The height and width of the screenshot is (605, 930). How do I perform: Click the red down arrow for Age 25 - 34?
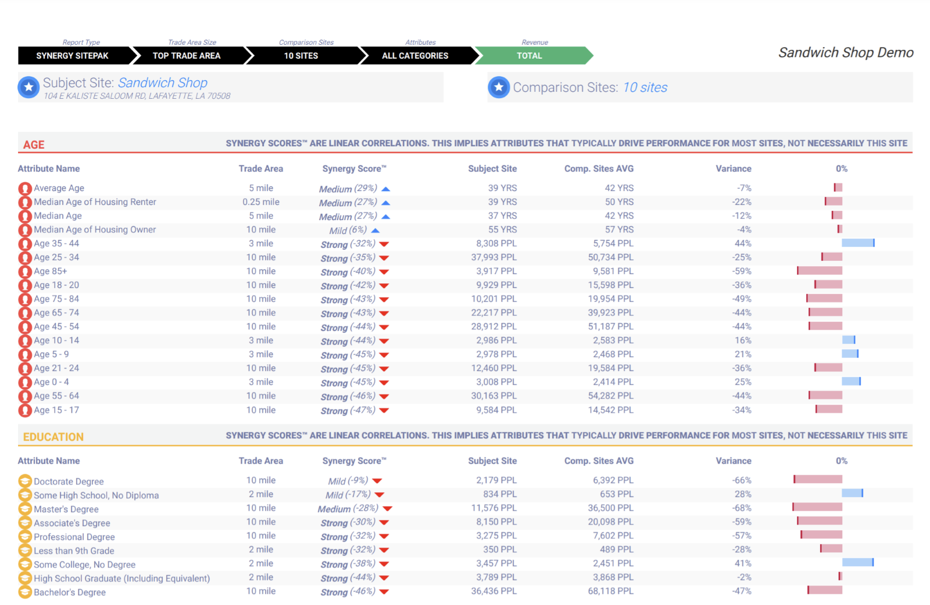coord(384,258)
